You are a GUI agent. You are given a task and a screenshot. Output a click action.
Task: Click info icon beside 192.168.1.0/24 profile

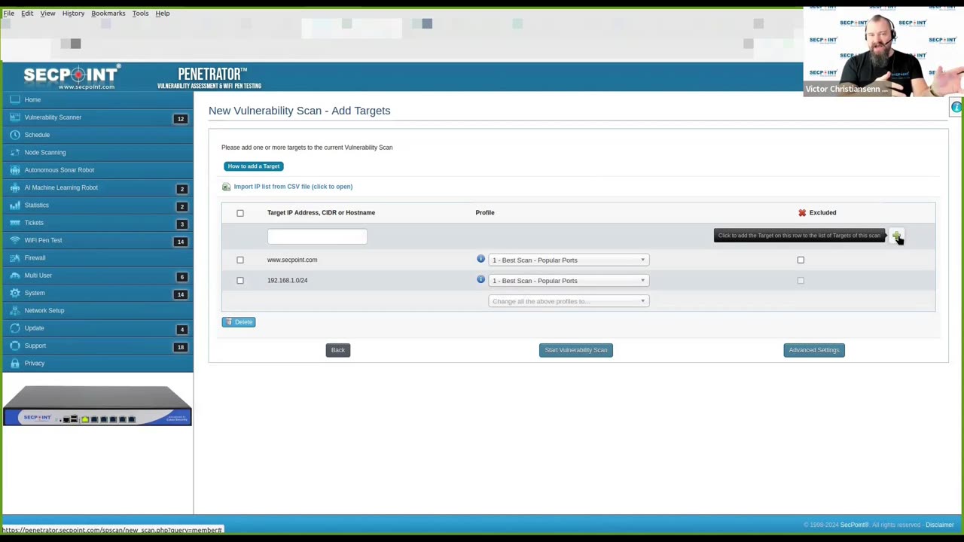(x=480, y=279)
